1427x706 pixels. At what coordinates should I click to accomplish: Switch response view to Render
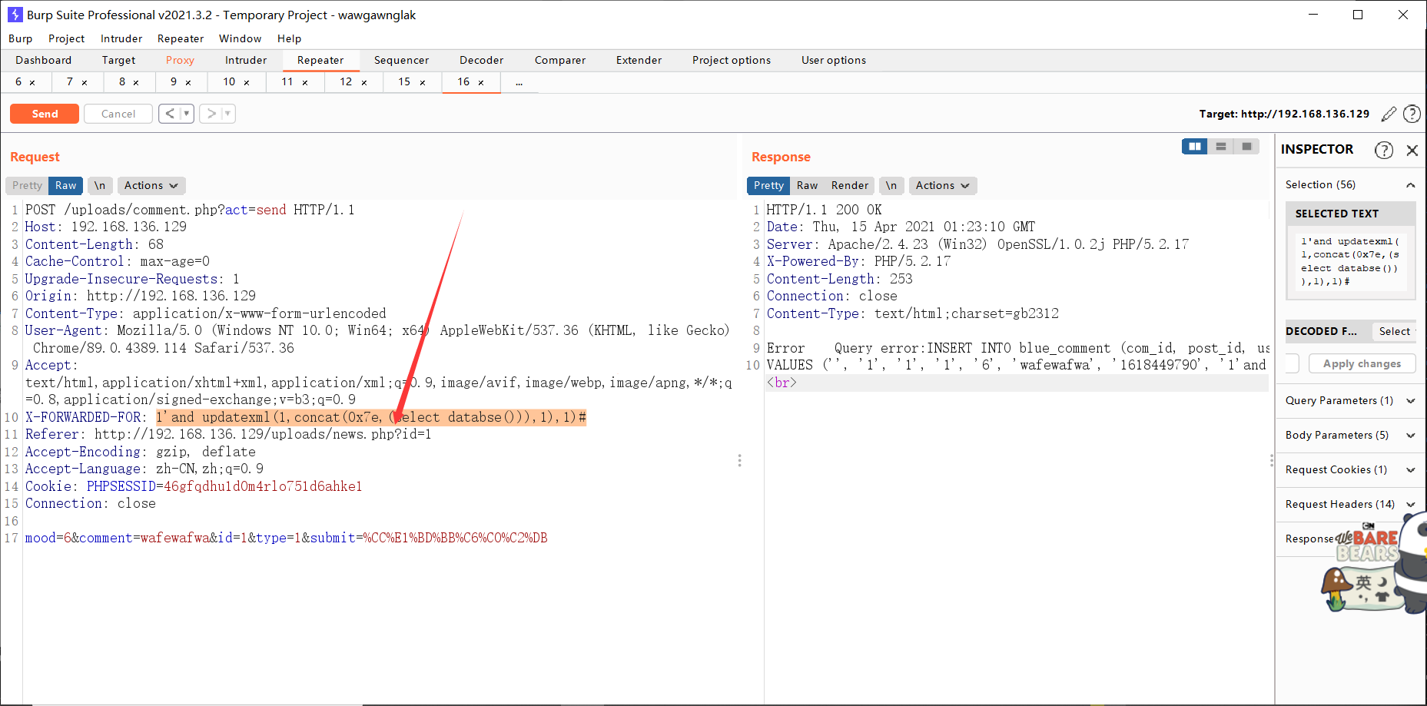tap(849, 185)
